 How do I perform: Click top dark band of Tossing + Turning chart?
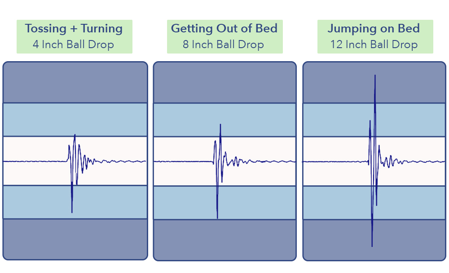[75, 83]
